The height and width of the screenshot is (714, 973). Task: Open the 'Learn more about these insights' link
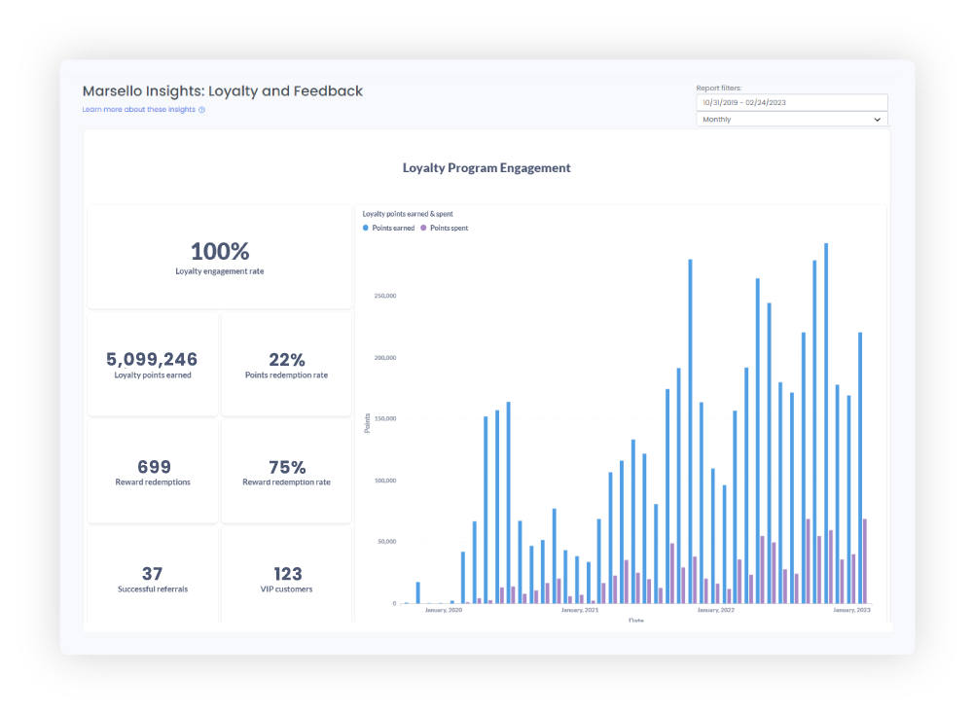tap(139, 109)
